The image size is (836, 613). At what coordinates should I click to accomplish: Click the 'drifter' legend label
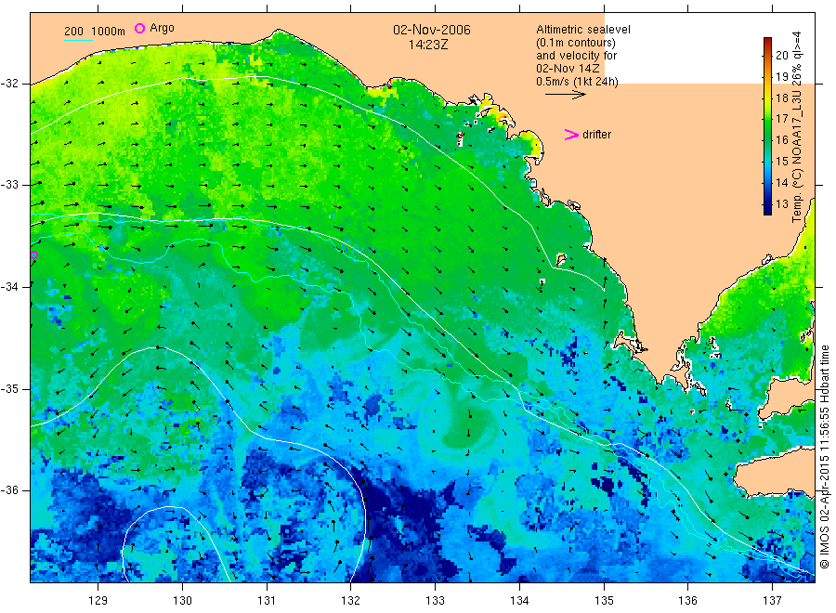tap(596, 135)
